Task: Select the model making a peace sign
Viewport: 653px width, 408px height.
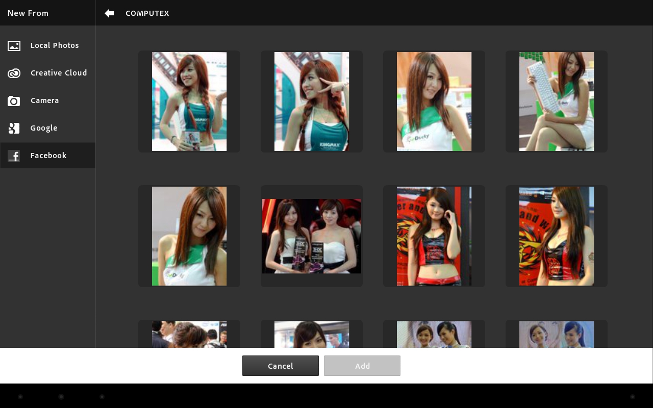Action: coord(312,101)
